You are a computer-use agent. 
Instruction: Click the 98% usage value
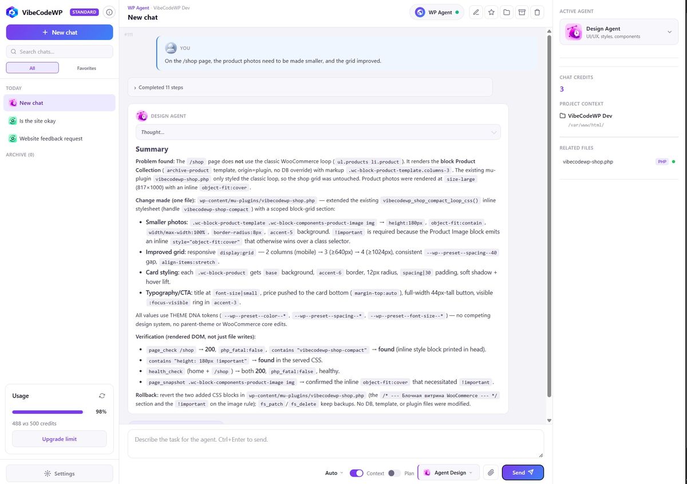(101, 411)
